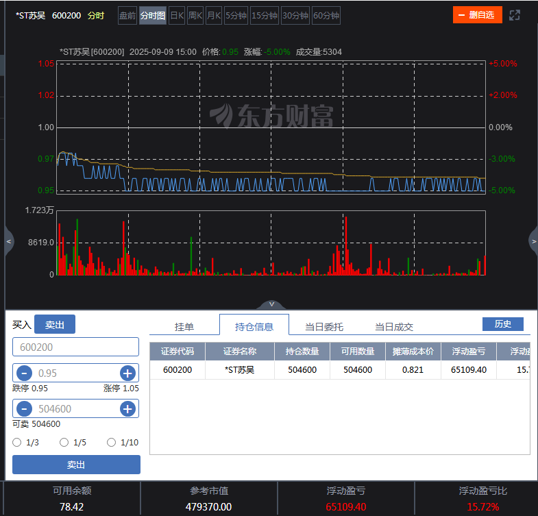Focus the stock code field 600200
Screen dimensions: 538x516
coord(75,347)
